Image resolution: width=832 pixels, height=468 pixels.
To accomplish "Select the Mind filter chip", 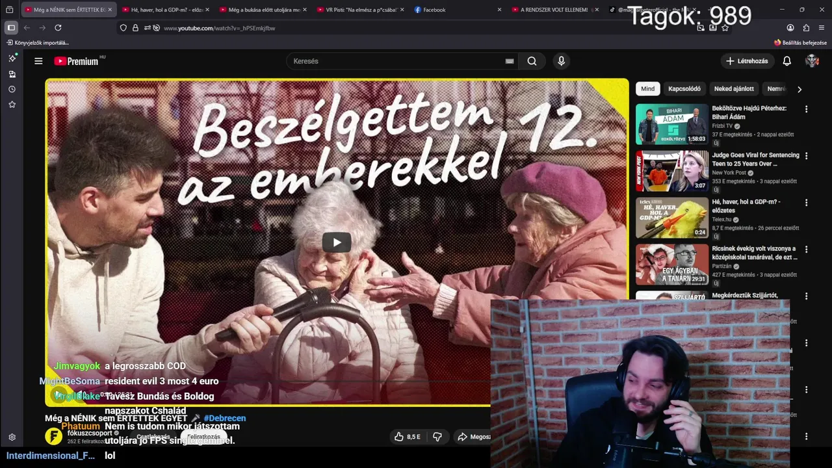I will [648, 89].
